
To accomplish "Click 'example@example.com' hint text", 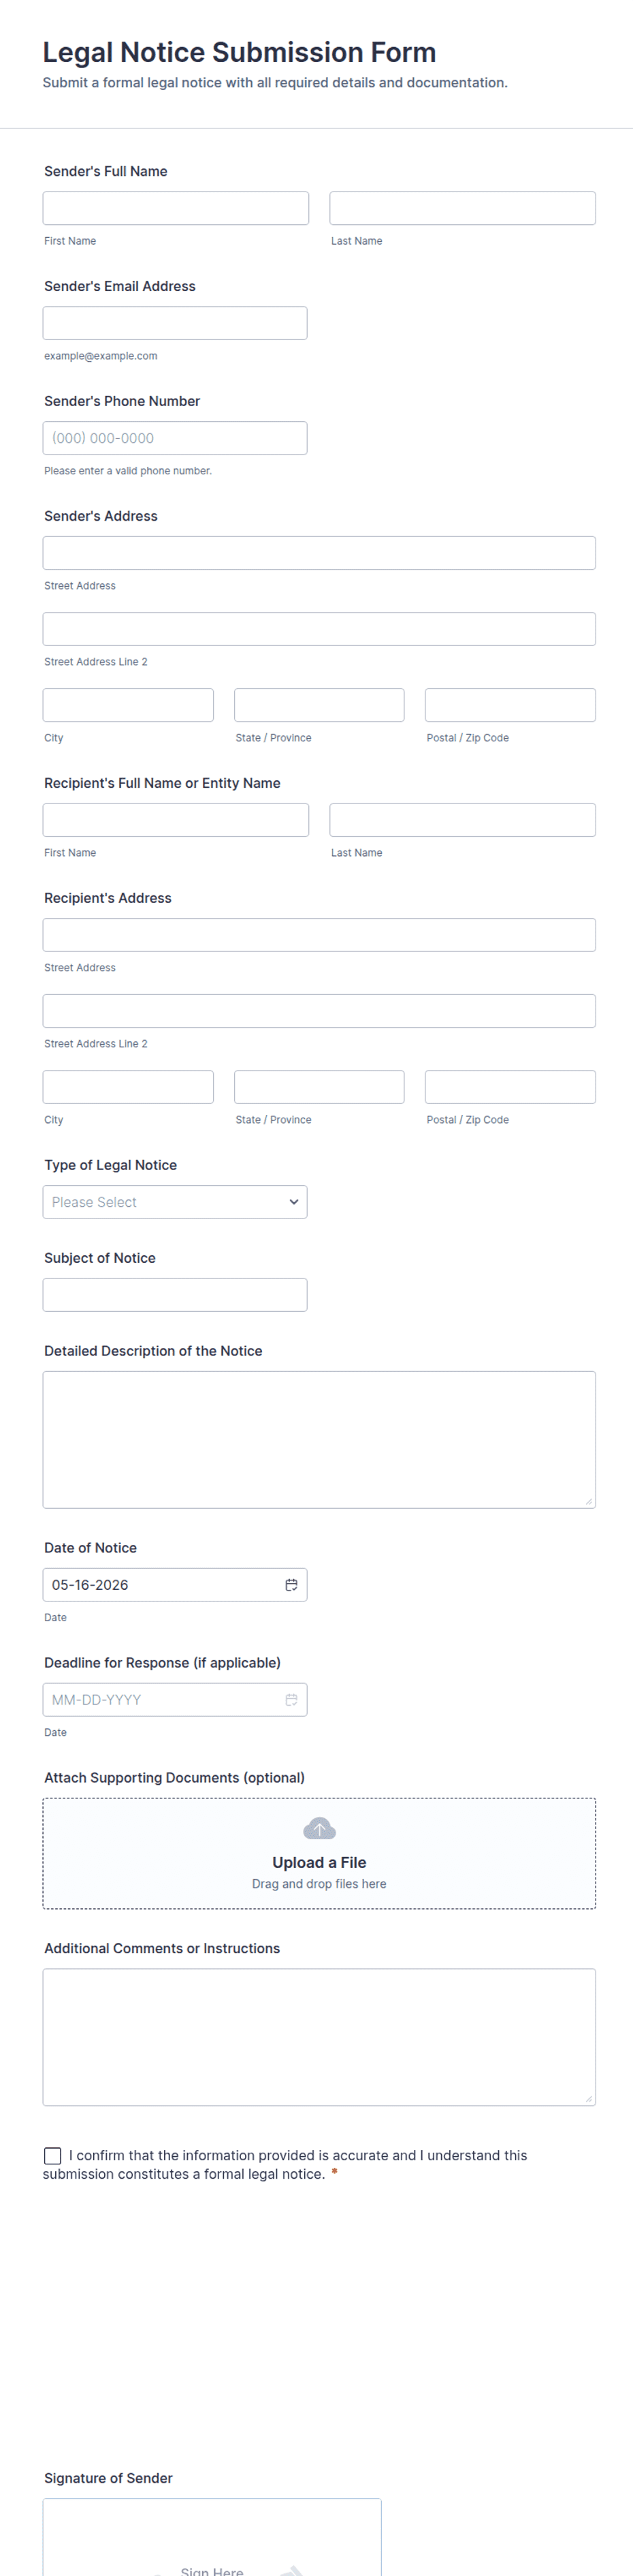I will (x=101, y=356).
